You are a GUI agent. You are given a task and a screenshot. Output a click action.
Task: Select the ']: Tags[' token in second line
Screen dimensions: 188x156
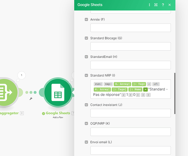pyautogui.click(x=120, y=89)
